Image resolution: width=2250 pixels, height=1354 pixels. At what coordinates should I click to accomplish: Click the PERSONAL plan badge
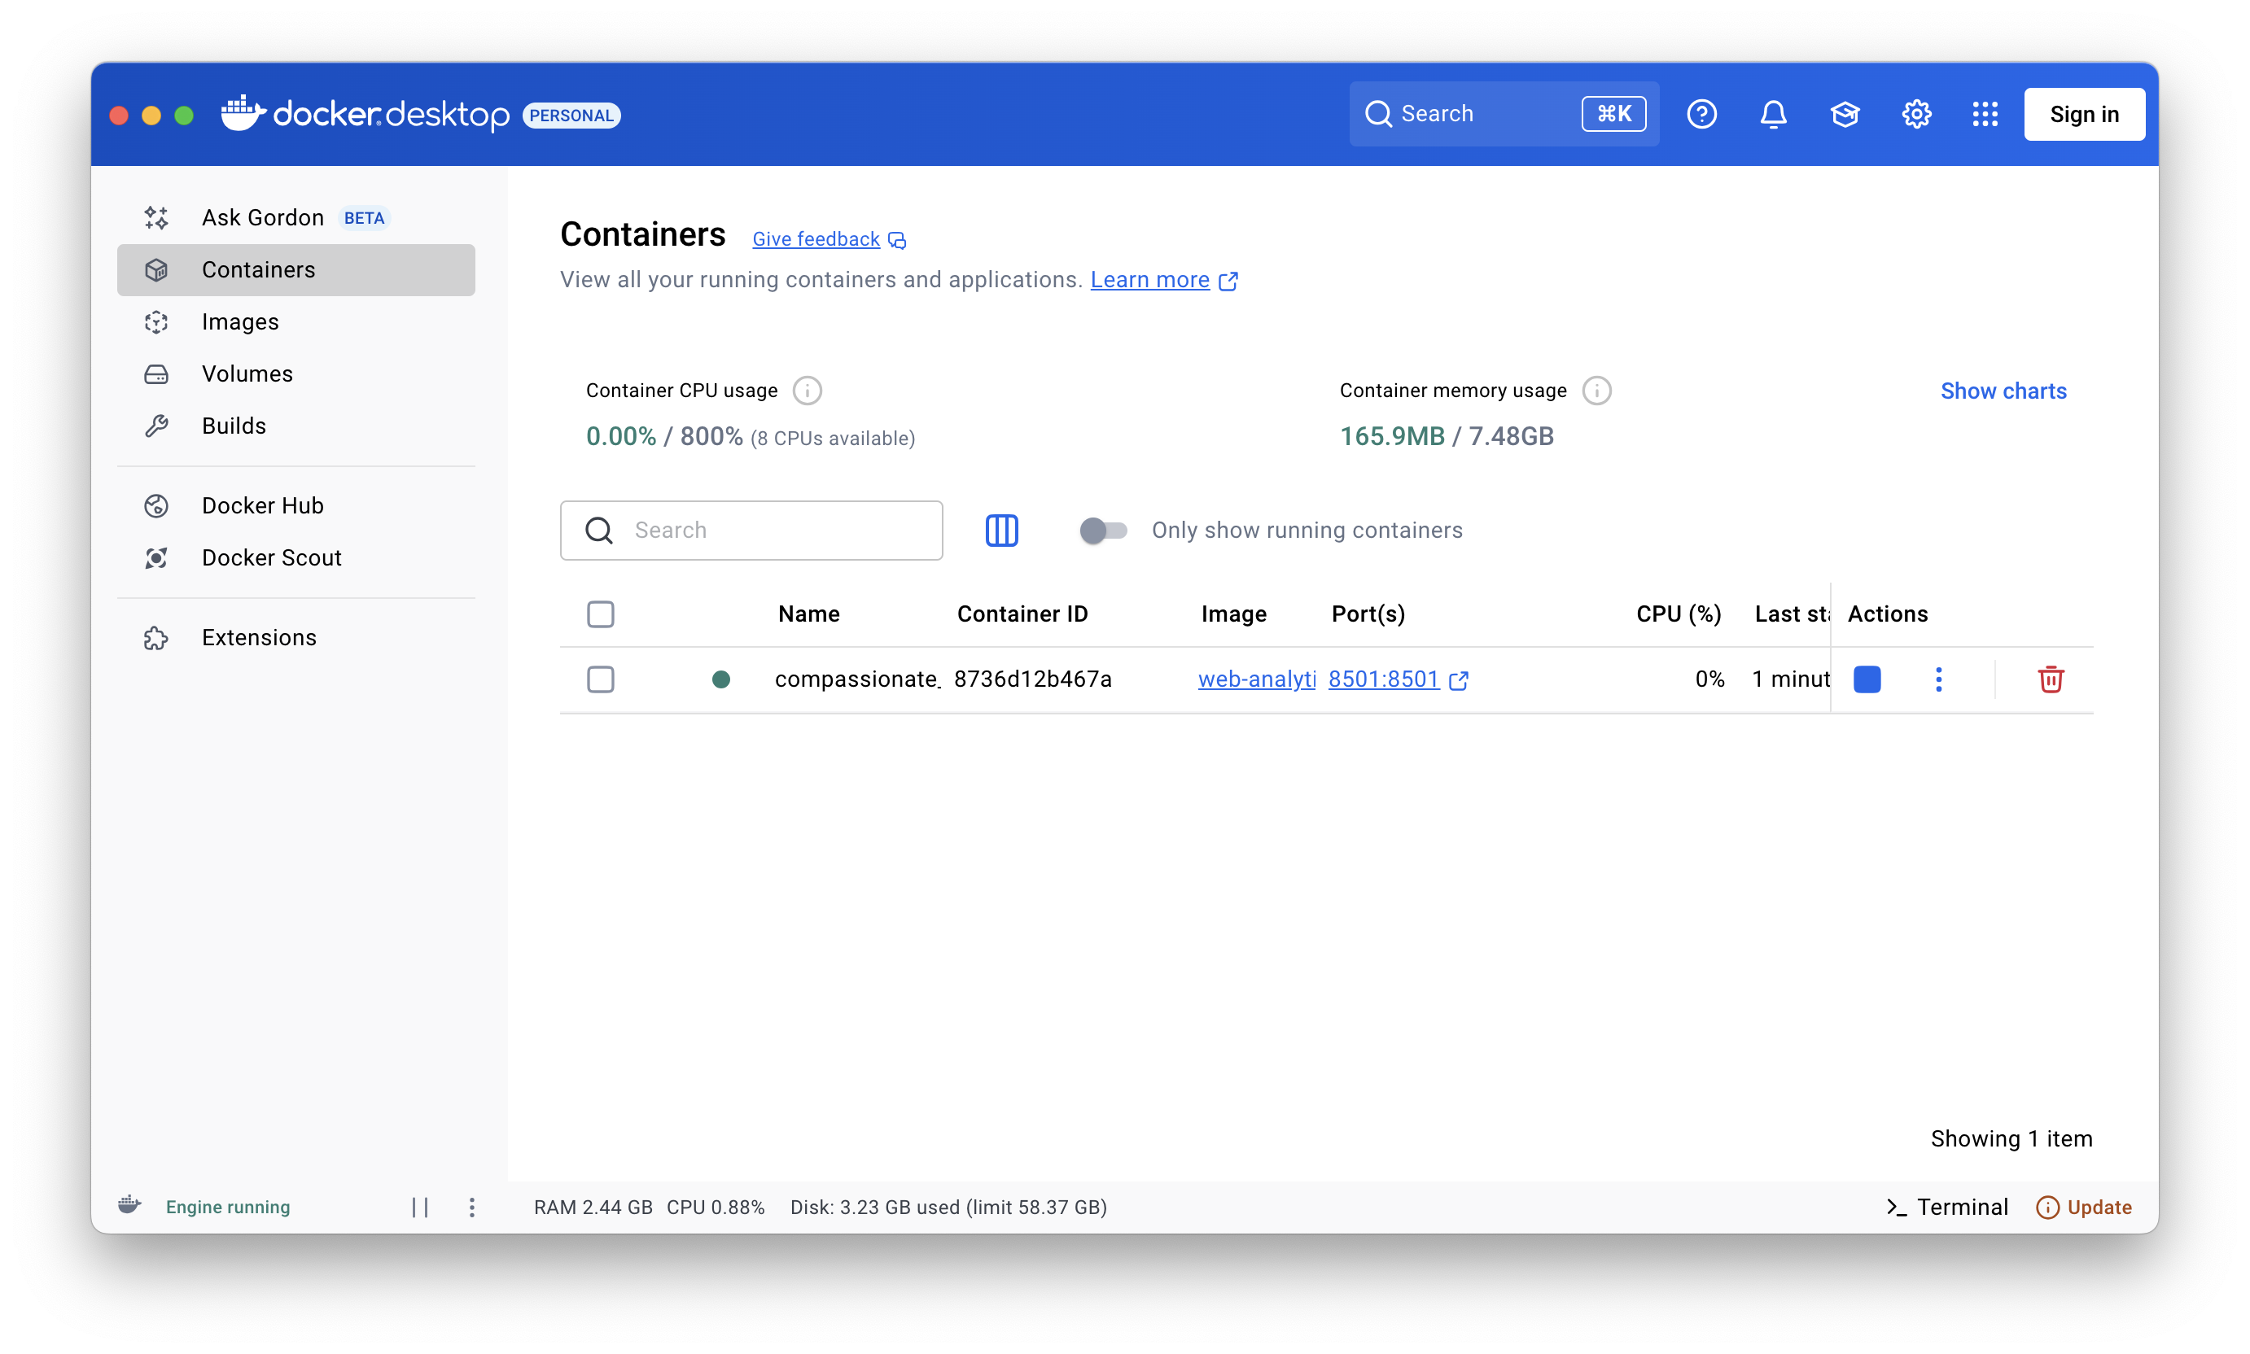pyautogui.click(x=571, y=115)
